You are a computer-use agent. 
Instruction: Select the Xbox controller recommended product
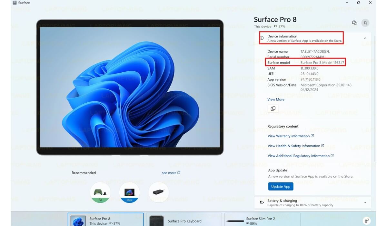[100, 192]
